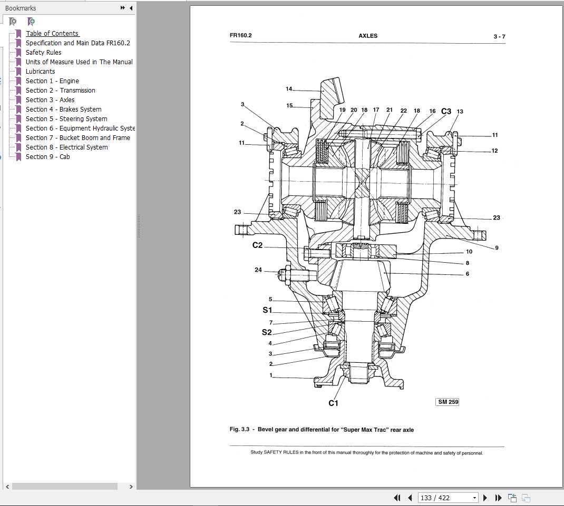The width and height of the screenshot is (564, 506).
Task: Click the panel splitter grip between bookmarks and page
Action: click(139, 226)
